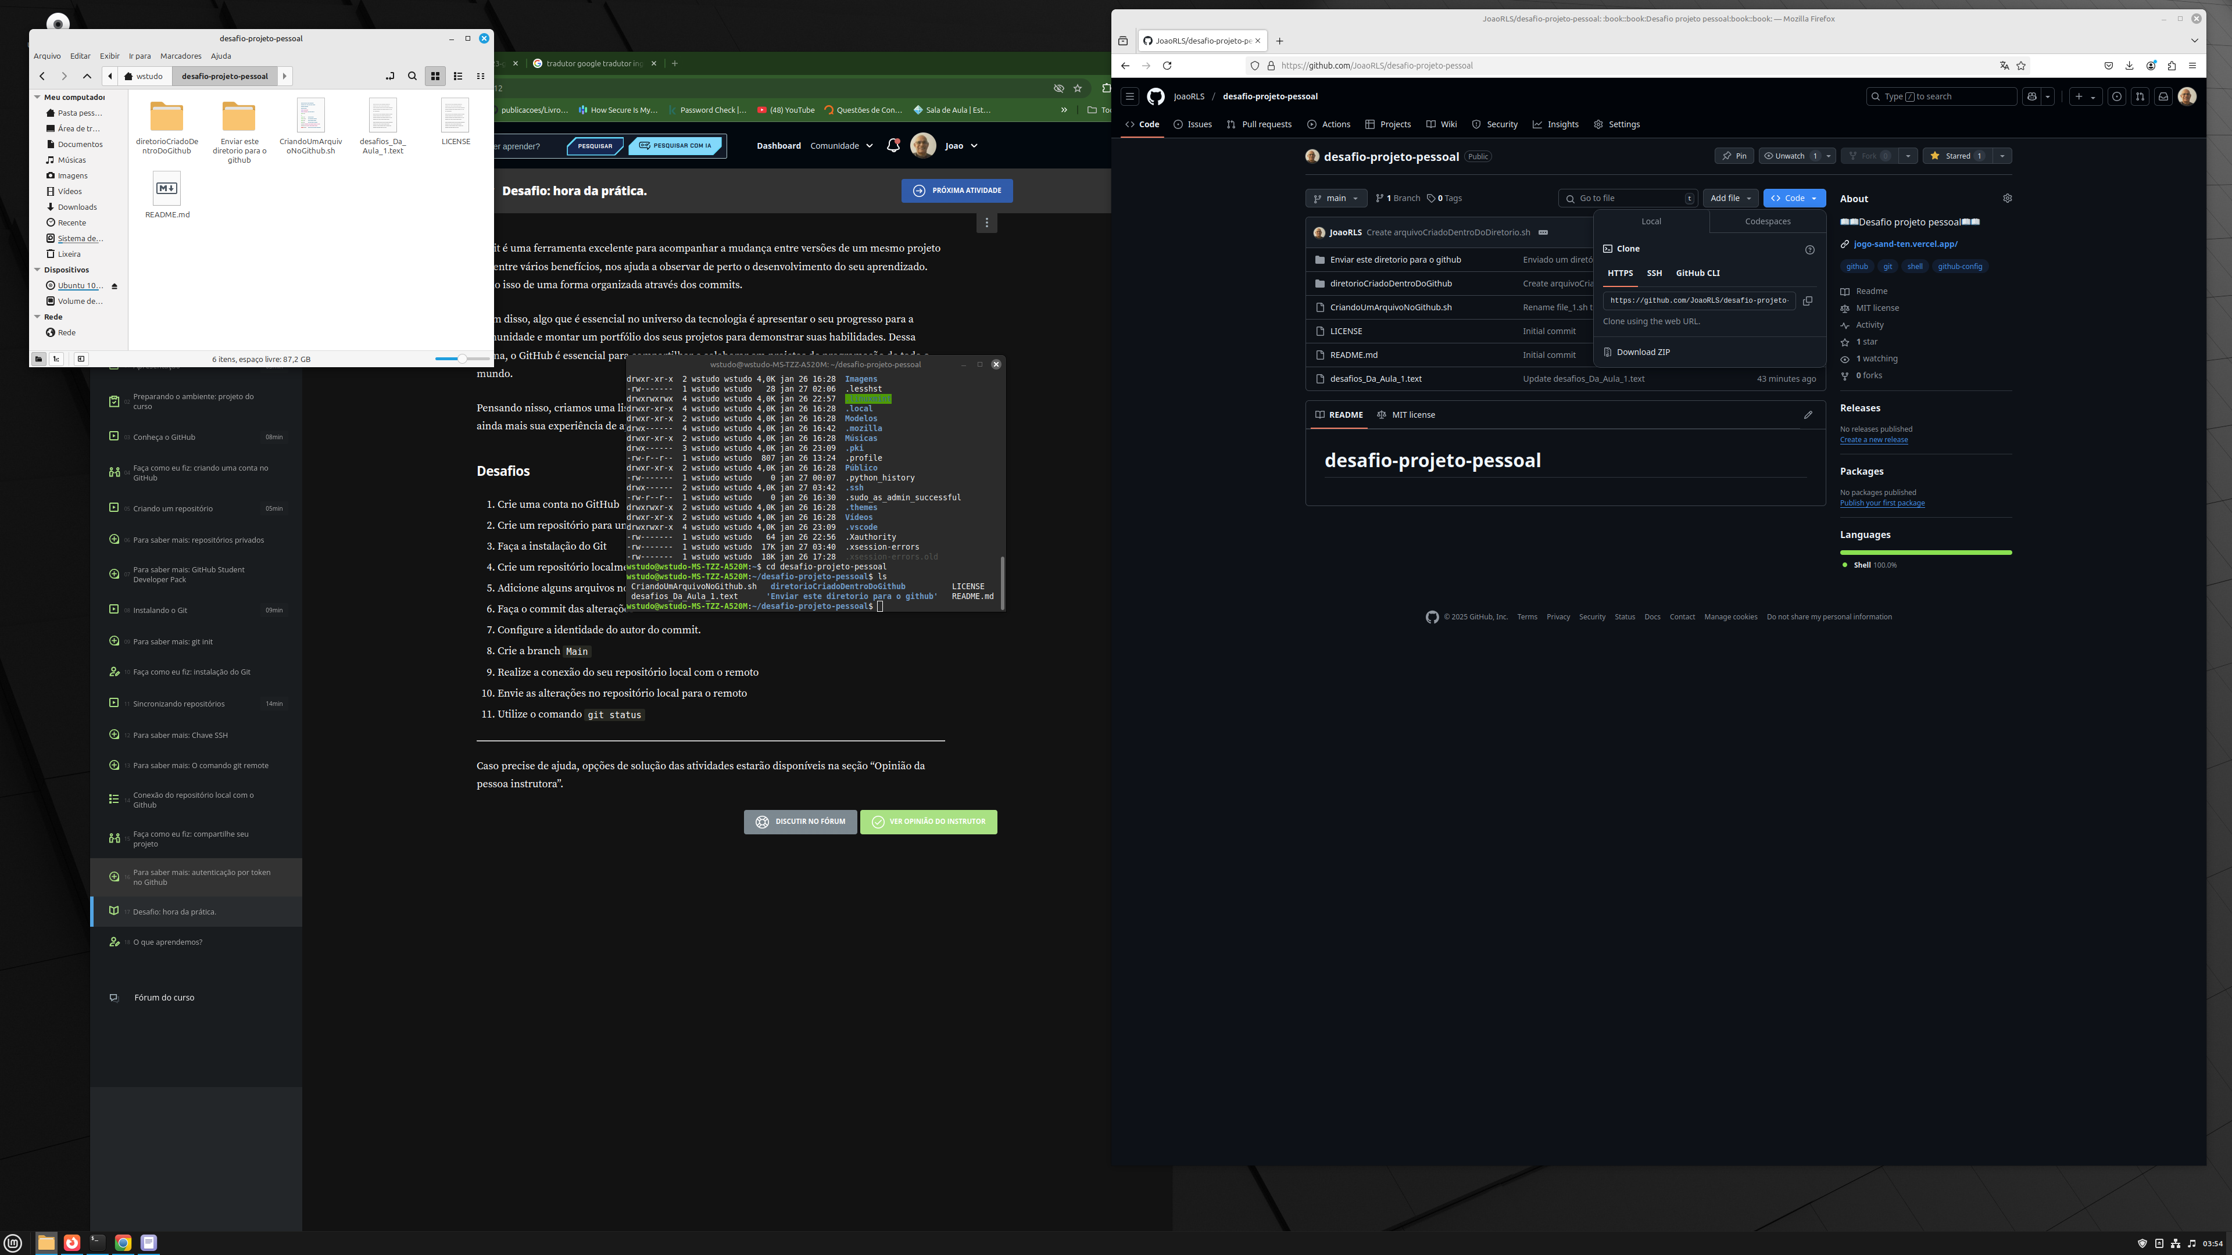The height and width of the screenshot is (1255, 2232).
Task: Open the main branch dropdown
Action: click(1336, 198)
